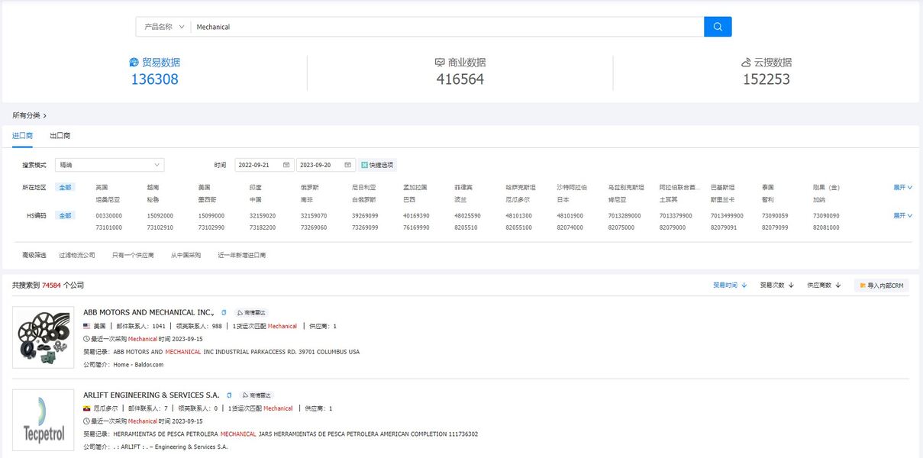Switch to the 进口商 tab

coord(22,136)
